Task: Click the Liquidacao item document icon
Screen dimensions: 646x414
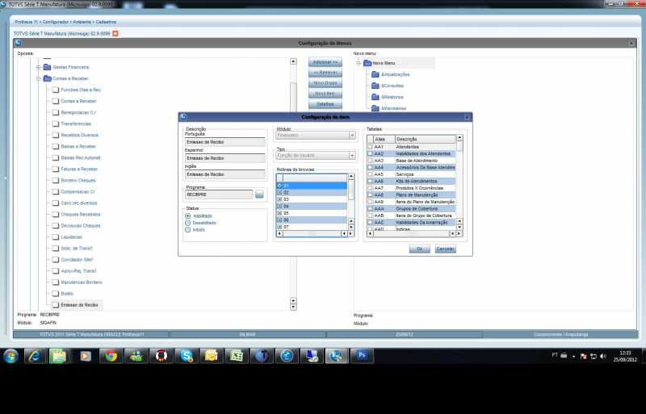Action: (x=56, y=237)
